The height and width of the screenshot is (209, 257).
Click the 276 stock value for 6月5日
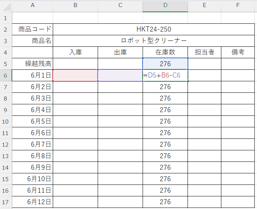pyautogui.click(x=165, y=121)
